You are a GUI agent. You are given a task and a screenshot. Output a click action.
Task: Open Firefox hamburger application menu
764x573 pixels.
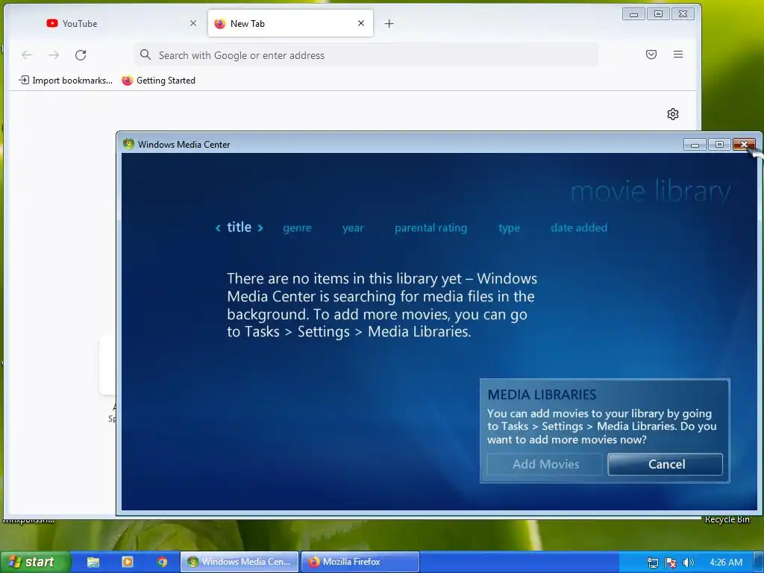pos(677,54)
